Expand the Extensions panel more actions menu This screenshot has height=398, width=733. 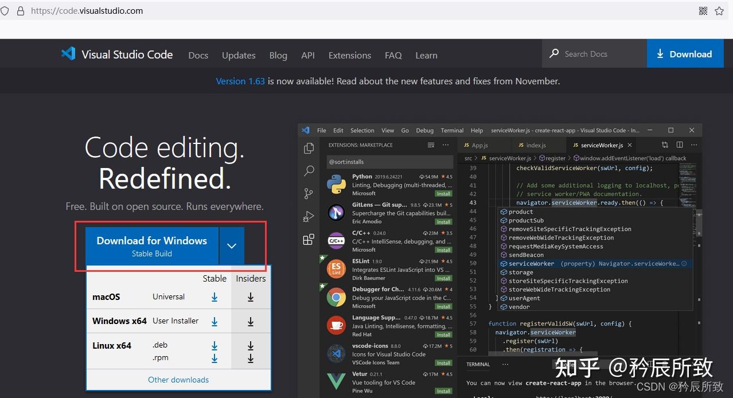pyautogui.click(x=446, y=145)
